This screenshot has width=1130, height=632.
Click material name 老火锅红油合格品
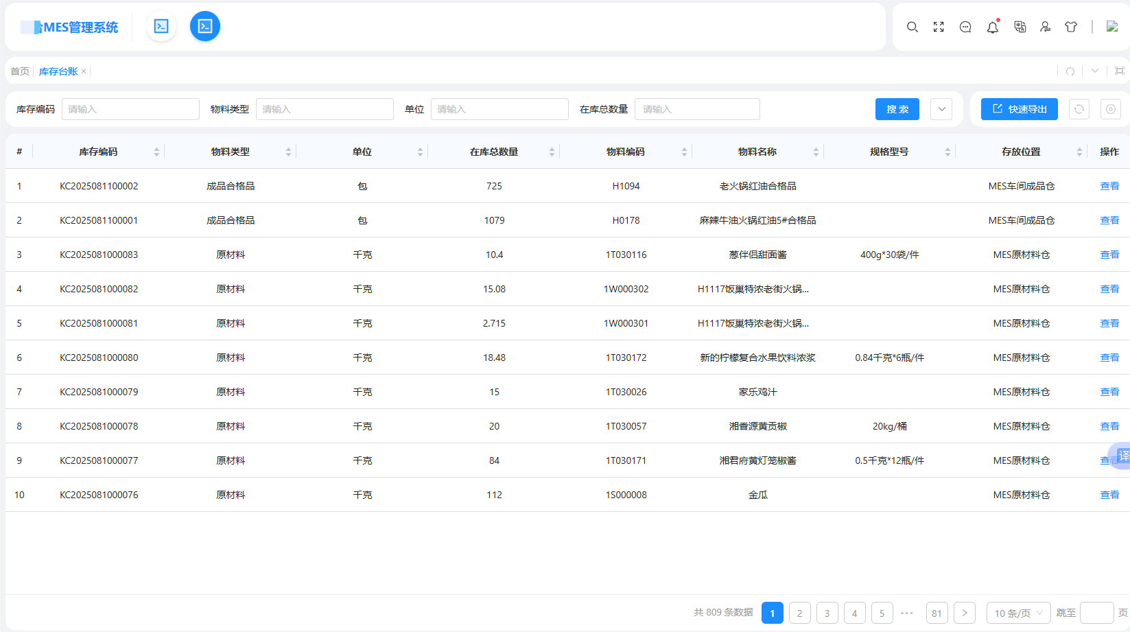click(757, 186)
